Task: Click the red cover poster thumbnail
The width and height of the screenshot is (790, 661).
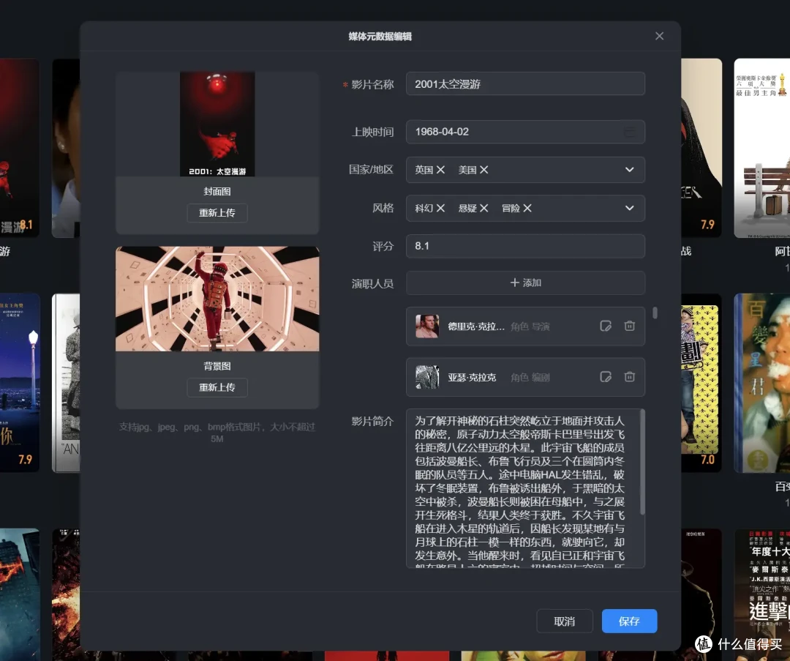Action: click(217, 124)
